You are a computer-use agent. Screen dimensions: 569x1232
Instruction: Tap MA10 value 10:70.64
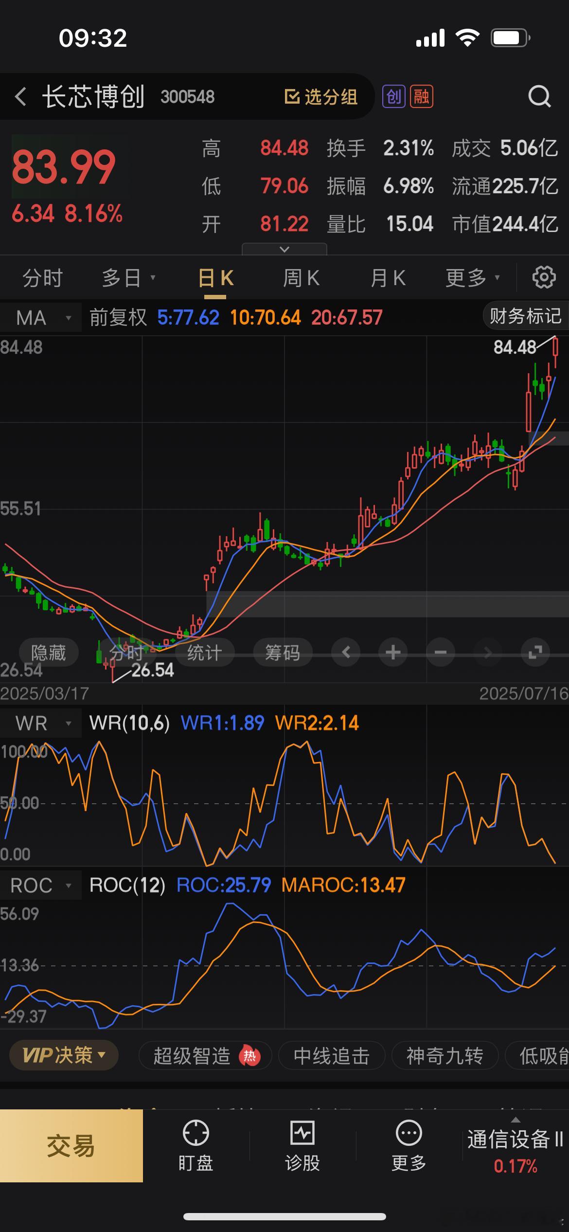pos(266,318)
